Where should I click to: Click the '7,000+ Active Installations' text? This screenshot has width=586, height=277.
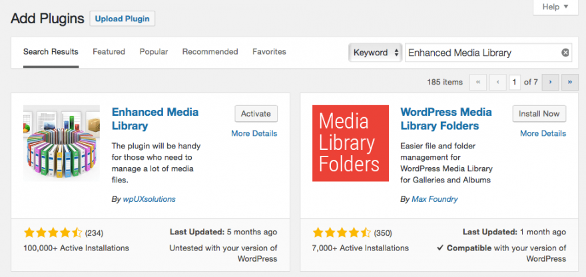(361, 248)
